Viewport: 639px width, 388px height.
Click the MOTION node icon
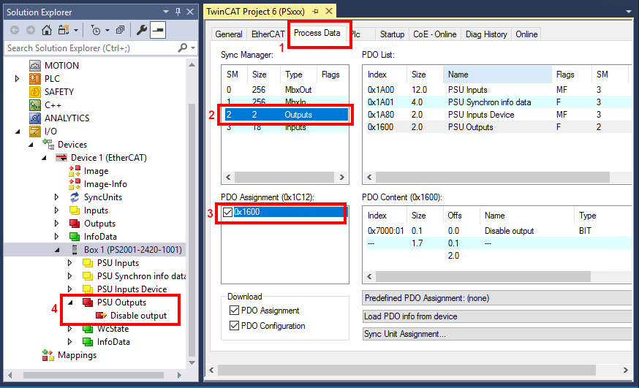[x=35, y=66]
